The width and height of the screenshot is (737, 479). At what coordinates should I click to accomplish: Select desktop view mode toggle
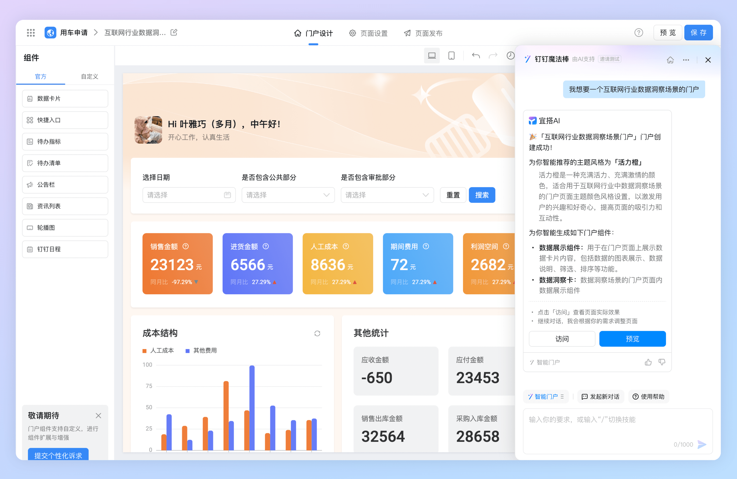[432, 56]
